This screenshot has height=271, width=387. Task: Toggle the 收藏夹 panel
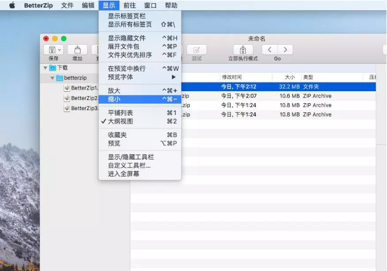[139, 135]
